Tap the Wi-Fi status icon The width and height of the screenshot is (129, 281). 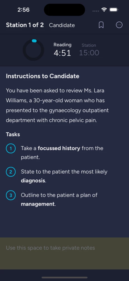(x=104, y=10)
